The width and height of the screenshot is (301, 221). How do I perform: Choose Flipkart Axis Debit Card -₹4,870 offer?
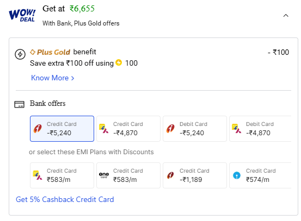[260, 129]
